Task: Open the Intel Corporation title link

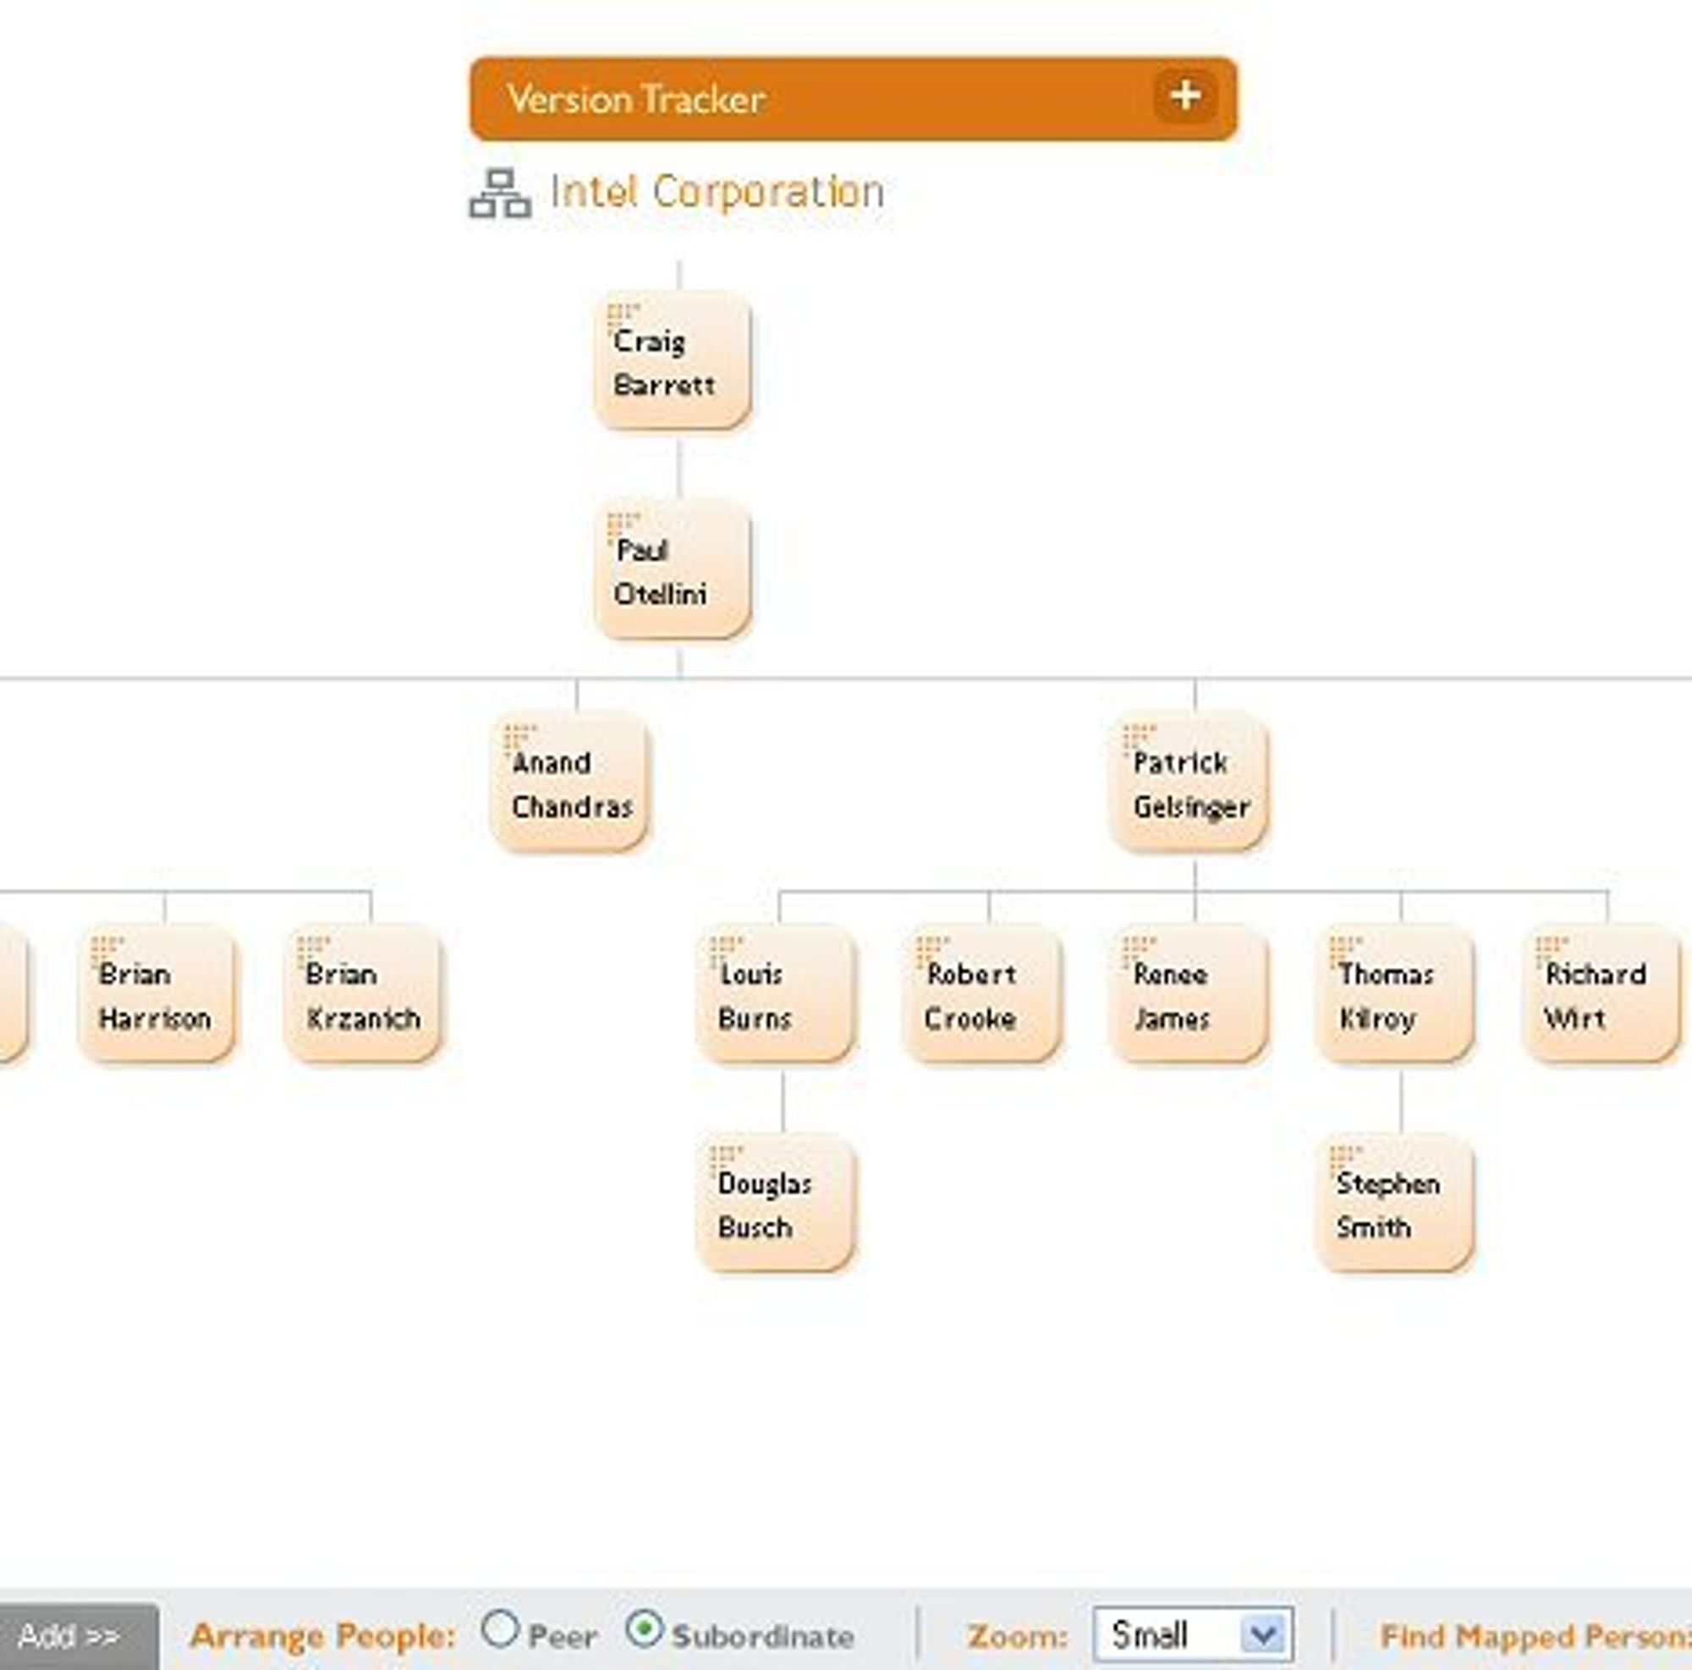Action: click(717, 192)
